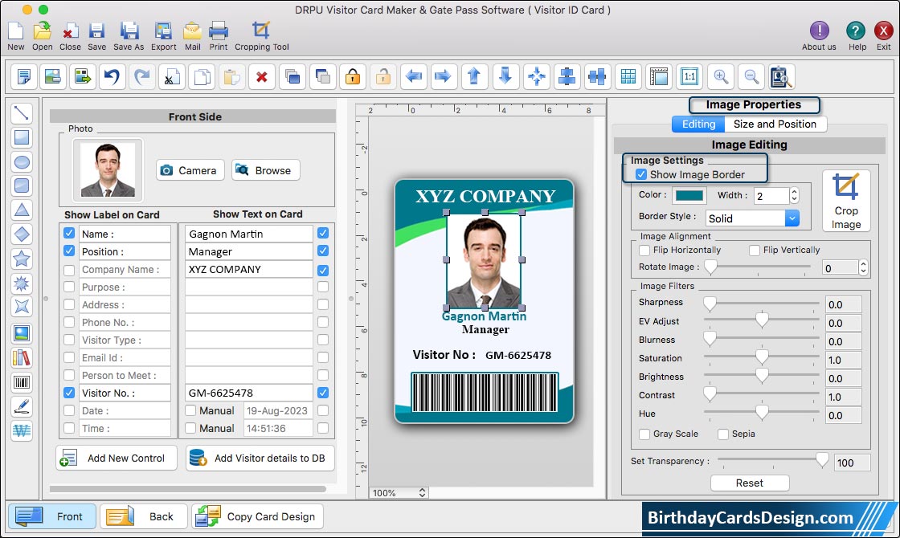
Task: Select the Barcode tool in sidebar
Action: 22,382
